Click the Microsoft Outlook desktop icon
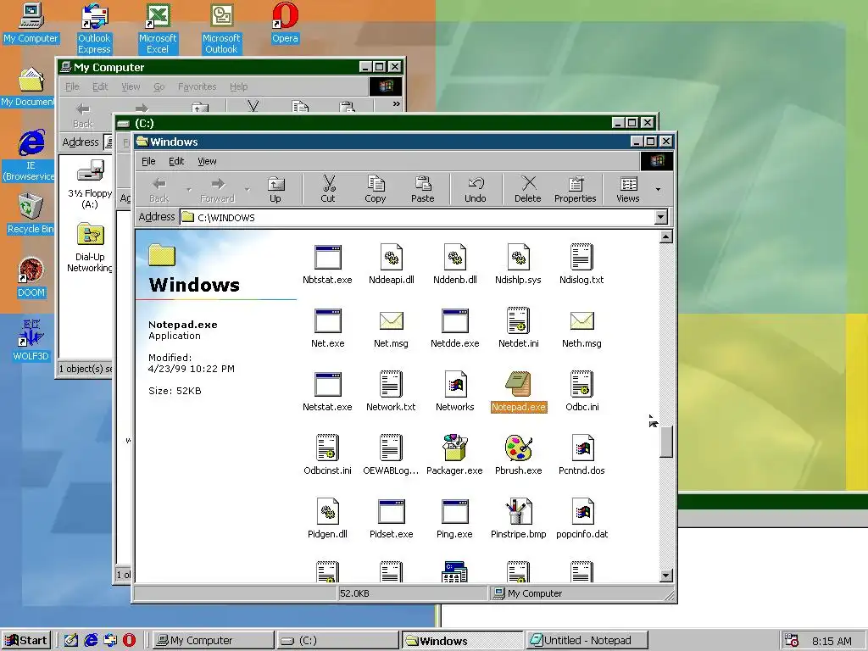 tap(221, 28)
